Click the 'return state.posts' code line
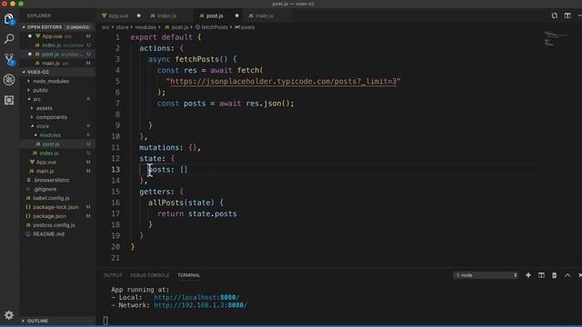 coord(196,213)
